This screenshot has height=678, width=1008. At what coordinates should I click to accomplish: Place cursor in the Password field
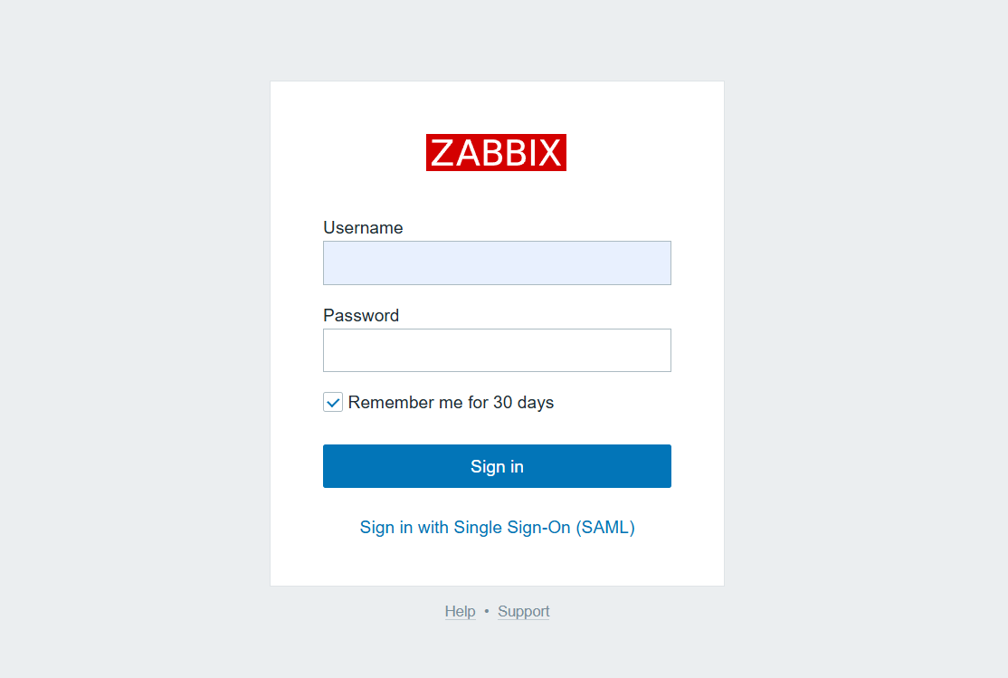497,350
